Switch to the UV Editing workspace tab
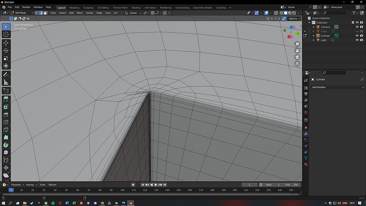366x206 pixels. (x=103, y=8)
